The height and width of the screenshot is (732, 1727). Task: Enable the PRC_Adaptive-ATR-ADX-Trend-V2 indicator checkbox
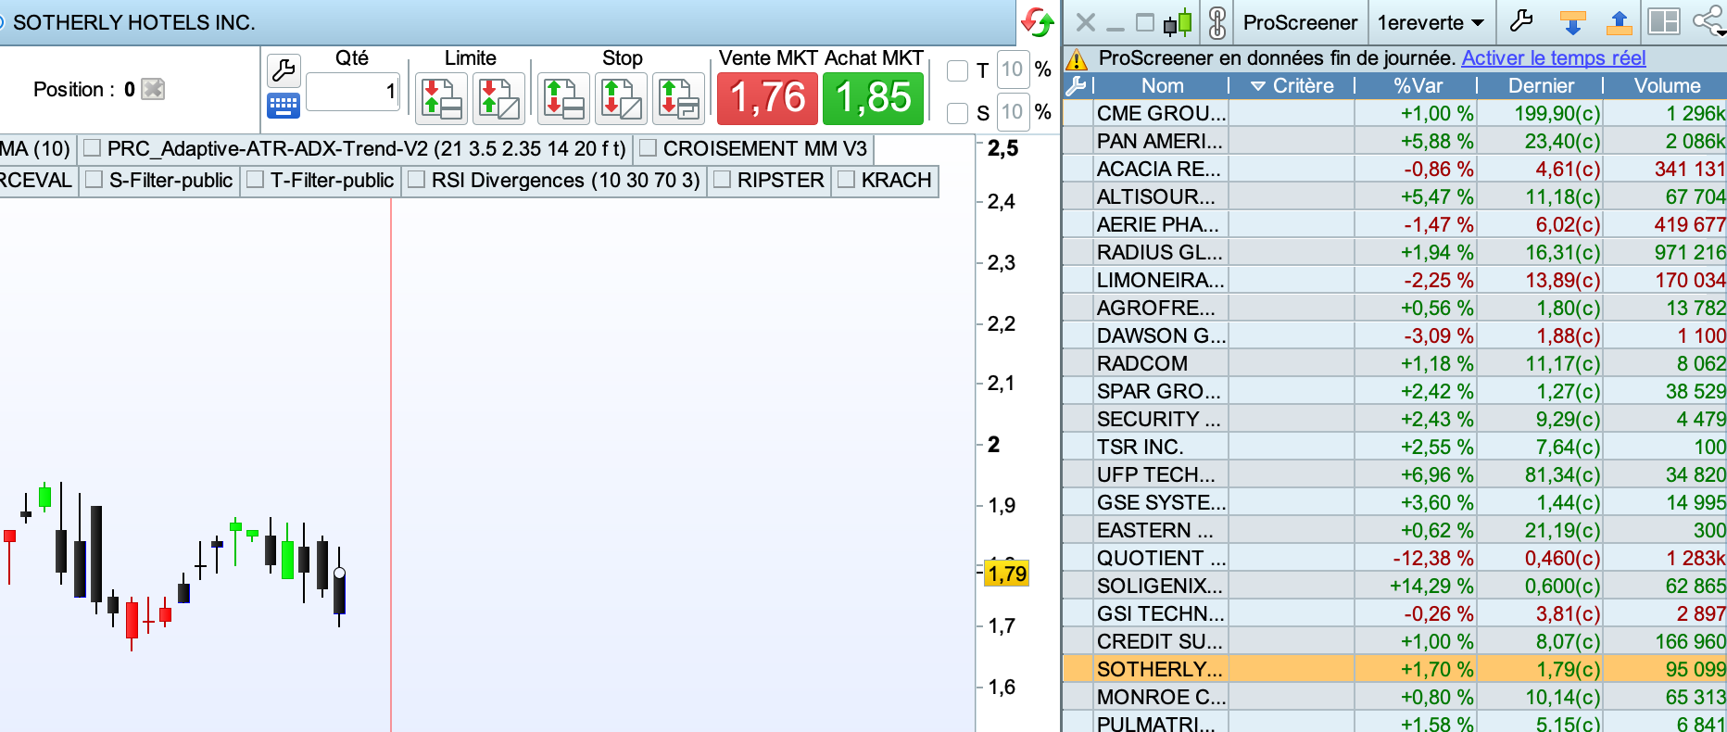tap(92, 148)
